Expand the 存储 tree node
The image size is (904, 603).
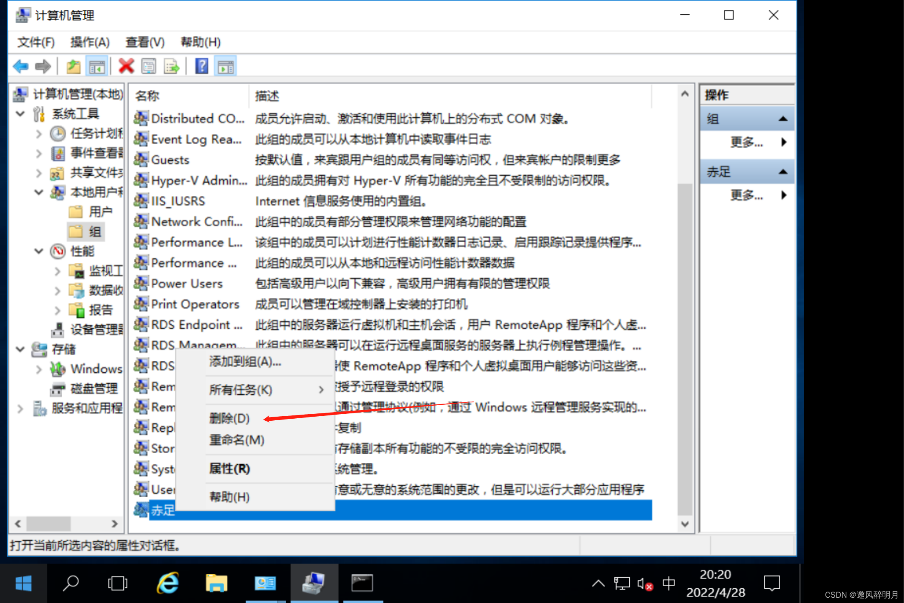(x=19, y=349)
